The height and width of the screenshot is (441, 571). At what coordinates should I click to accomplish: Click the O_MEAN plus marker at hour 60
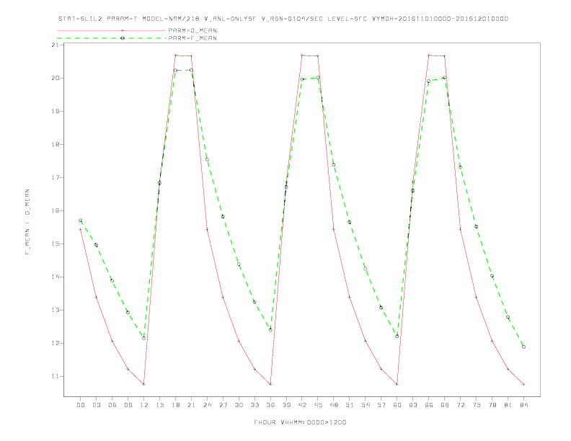click(x=397, y=384)
